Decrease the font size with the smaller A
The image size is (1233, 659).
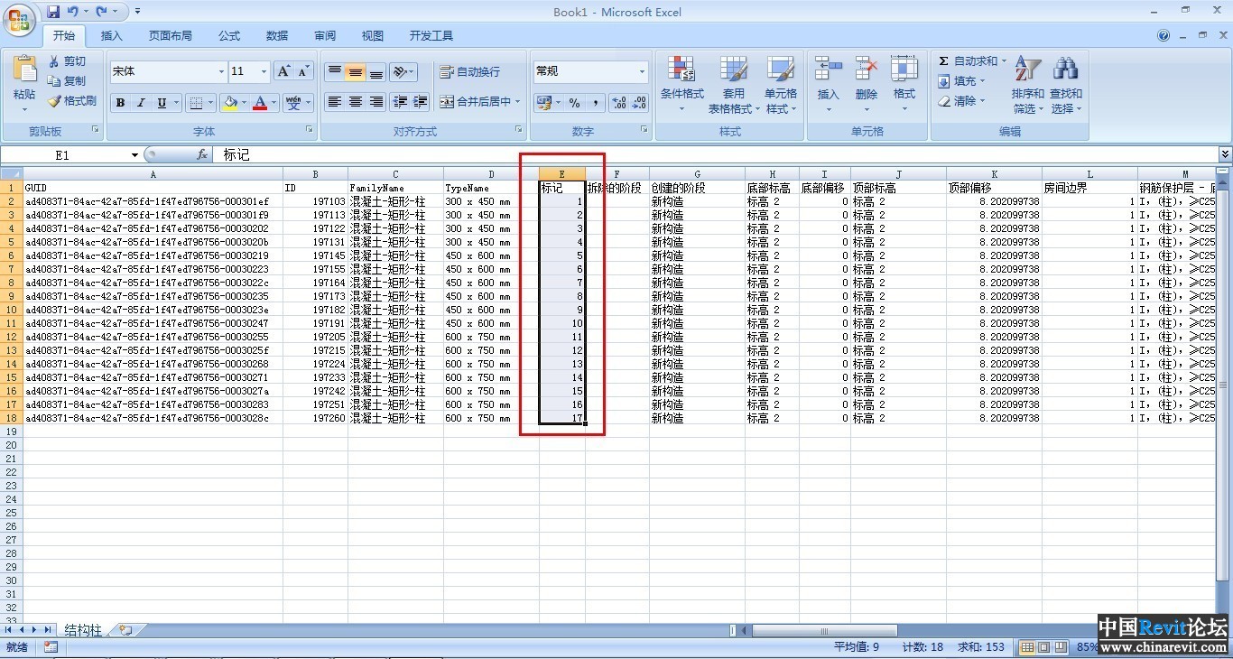pos(303,71)
